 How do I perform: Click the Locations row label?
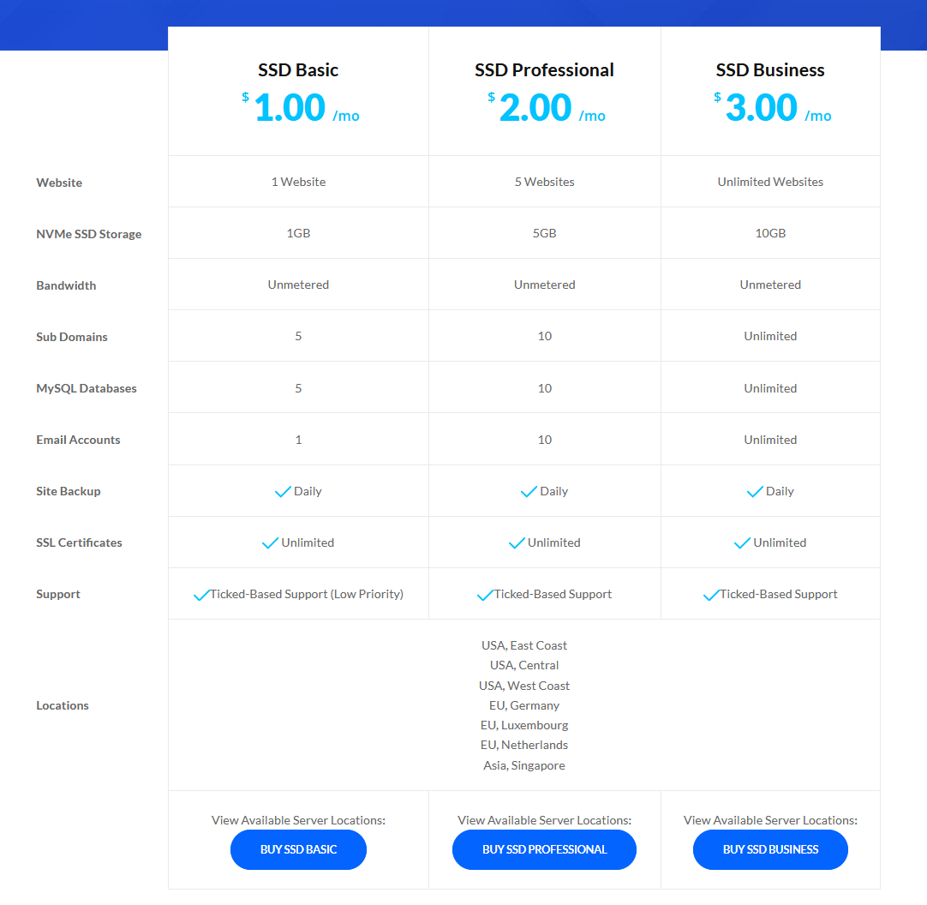click(x=63, y=705)
